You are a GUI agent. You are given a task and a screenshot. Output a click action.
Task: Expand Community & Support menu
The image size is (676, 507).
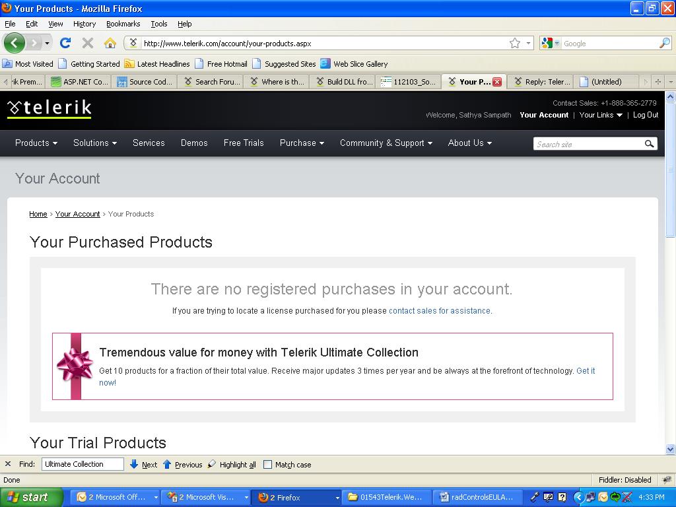coord(386,143)
